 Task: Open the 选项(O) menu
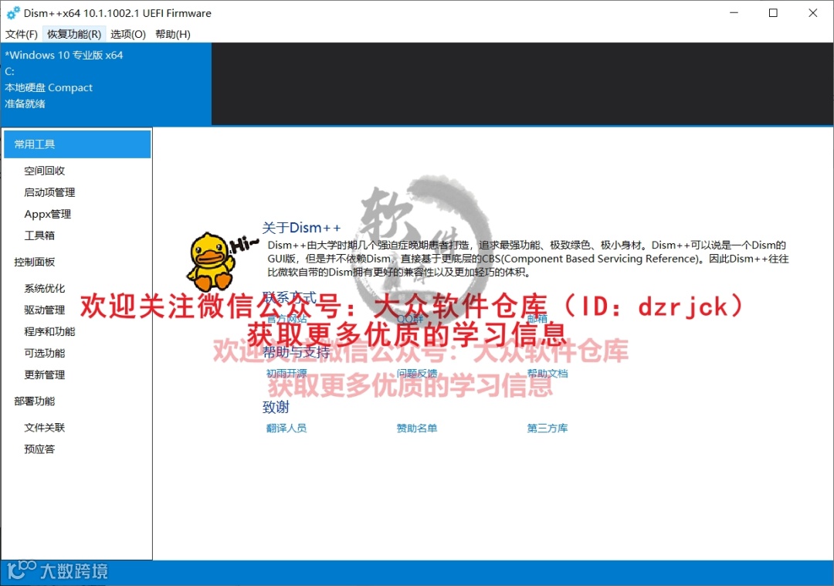point(127,34)
